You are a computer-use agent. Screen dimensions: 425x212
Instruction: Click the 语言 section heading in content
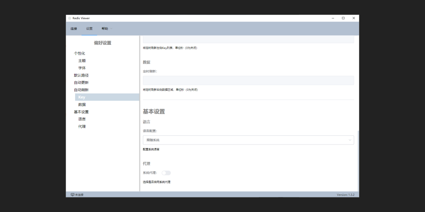(x=146, y=122)
